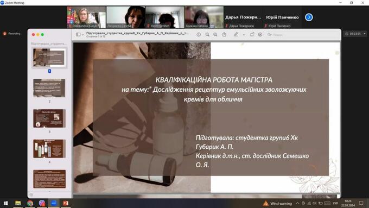Select the fifth slide thumbnail in sidebar
Image resolution: width=369 pixels, height=208 pixels.
pyautogui.click(x=49, y=179)
